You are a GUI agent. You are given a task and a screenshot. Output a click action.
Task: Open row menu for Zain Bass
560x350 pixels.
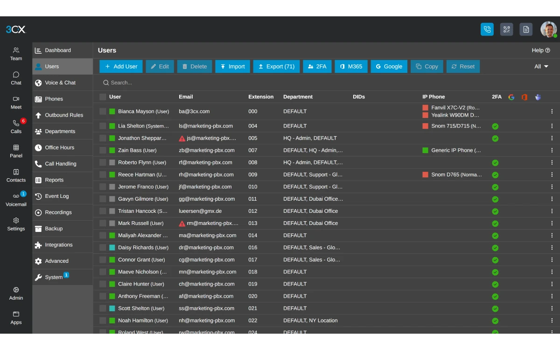[x=552, y=150]
